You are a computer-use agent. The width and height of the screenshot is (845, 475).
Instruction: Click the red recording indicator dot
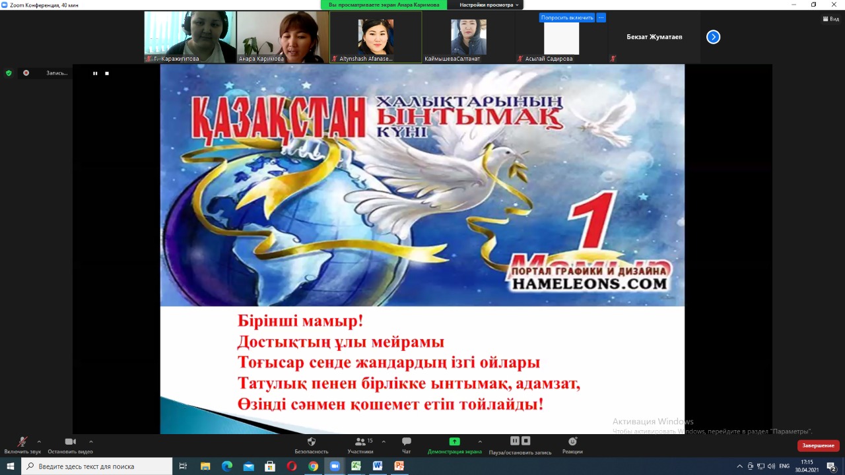(26, 73)
